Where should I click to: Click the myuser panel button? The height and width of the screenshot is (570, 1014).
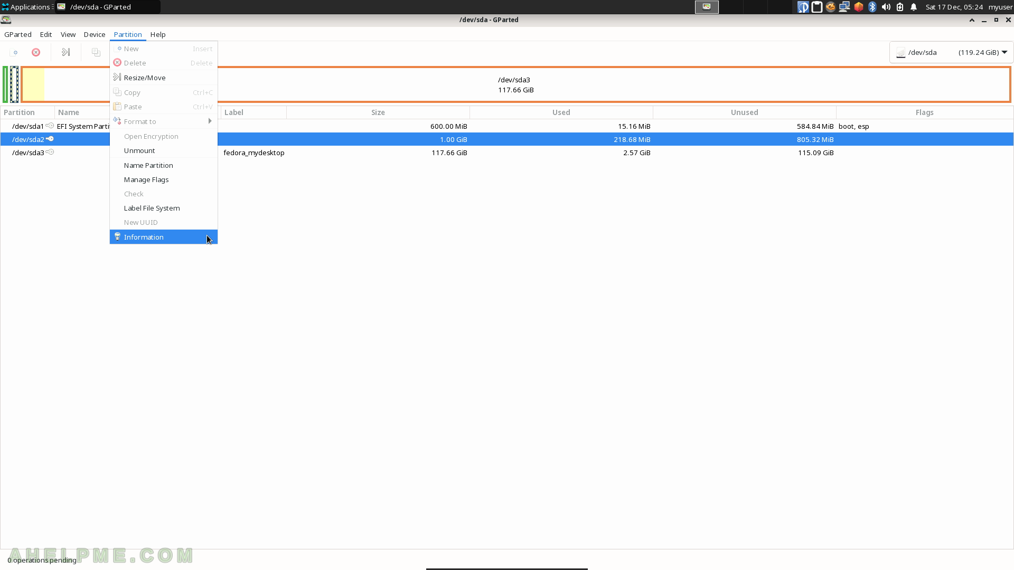(x=1000, y=7)
